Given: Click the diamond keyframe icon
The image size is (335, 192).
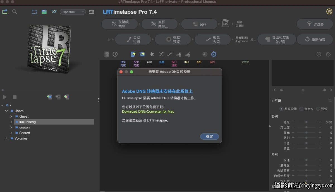Looking at the screenshot, I should 303,90.
